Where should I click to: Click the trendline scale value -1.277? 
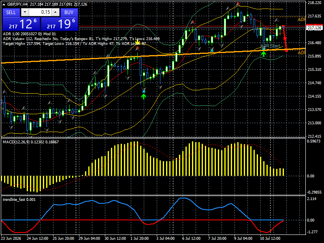tap(312, 232)
